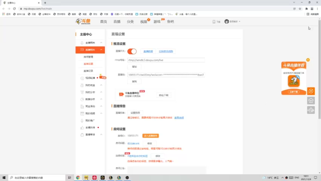Click the 前往下载 button for 斗鱼直播伴侣
The image size is (321, 181).
pyautogui.click(x=164, y=95)
